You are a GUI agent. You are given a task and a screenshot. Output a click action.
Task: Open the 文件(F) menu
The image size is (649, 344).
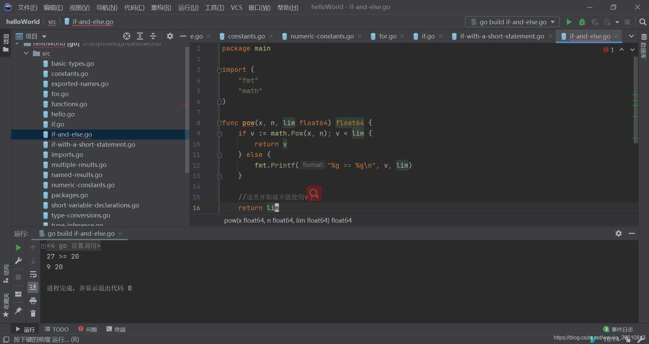[27, 7]
